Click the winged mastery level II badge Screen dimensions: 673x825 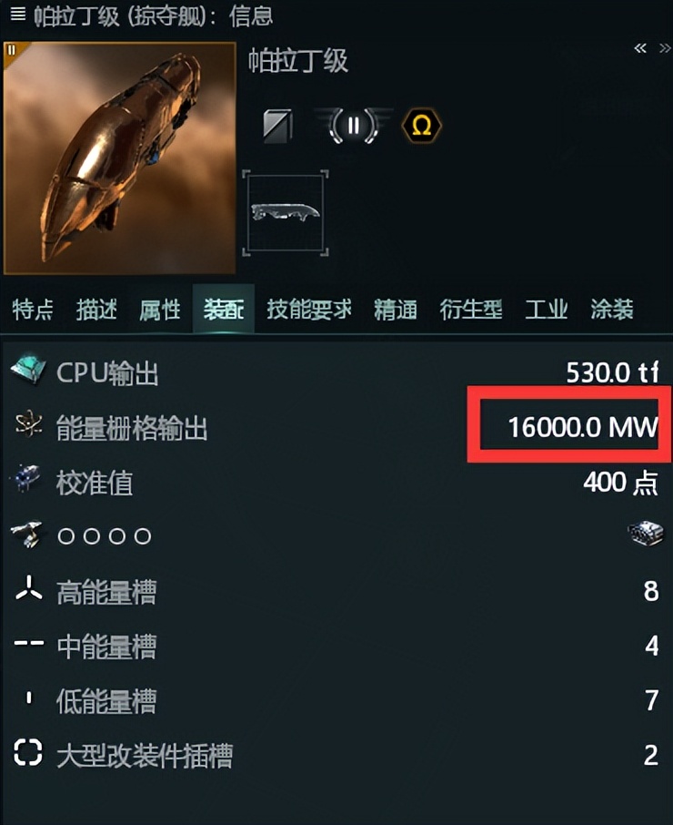[353, 126]
